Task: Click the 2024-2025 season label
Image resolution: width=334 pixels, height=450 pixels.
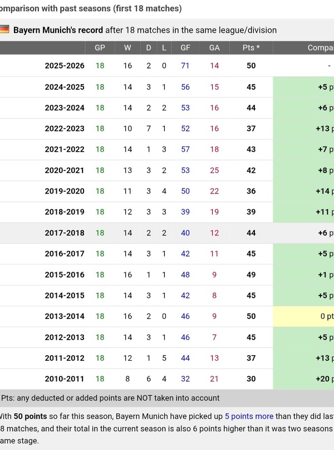Action: [65, 87]
